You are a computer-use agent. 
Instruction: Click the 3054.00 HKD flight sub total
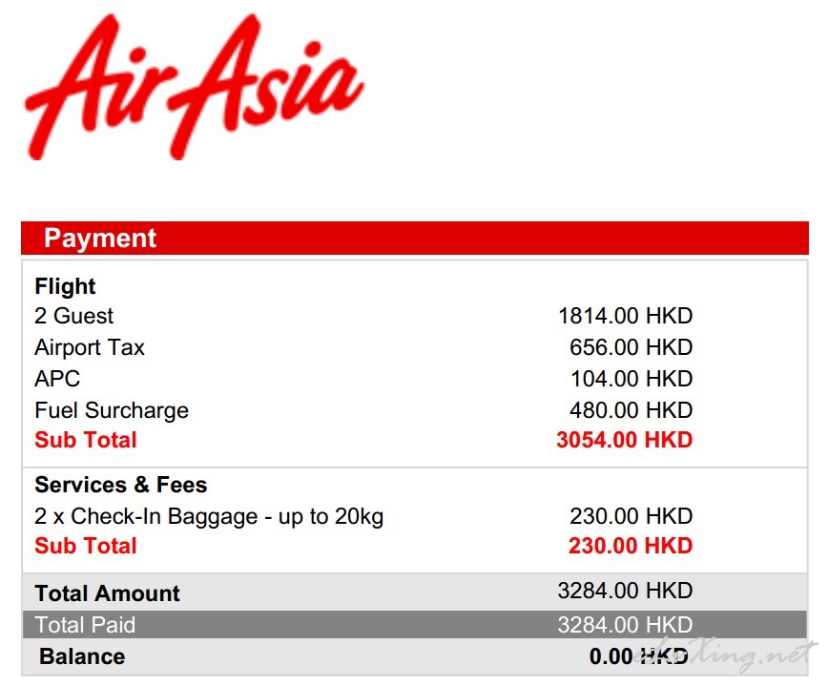tap(624, 440)
